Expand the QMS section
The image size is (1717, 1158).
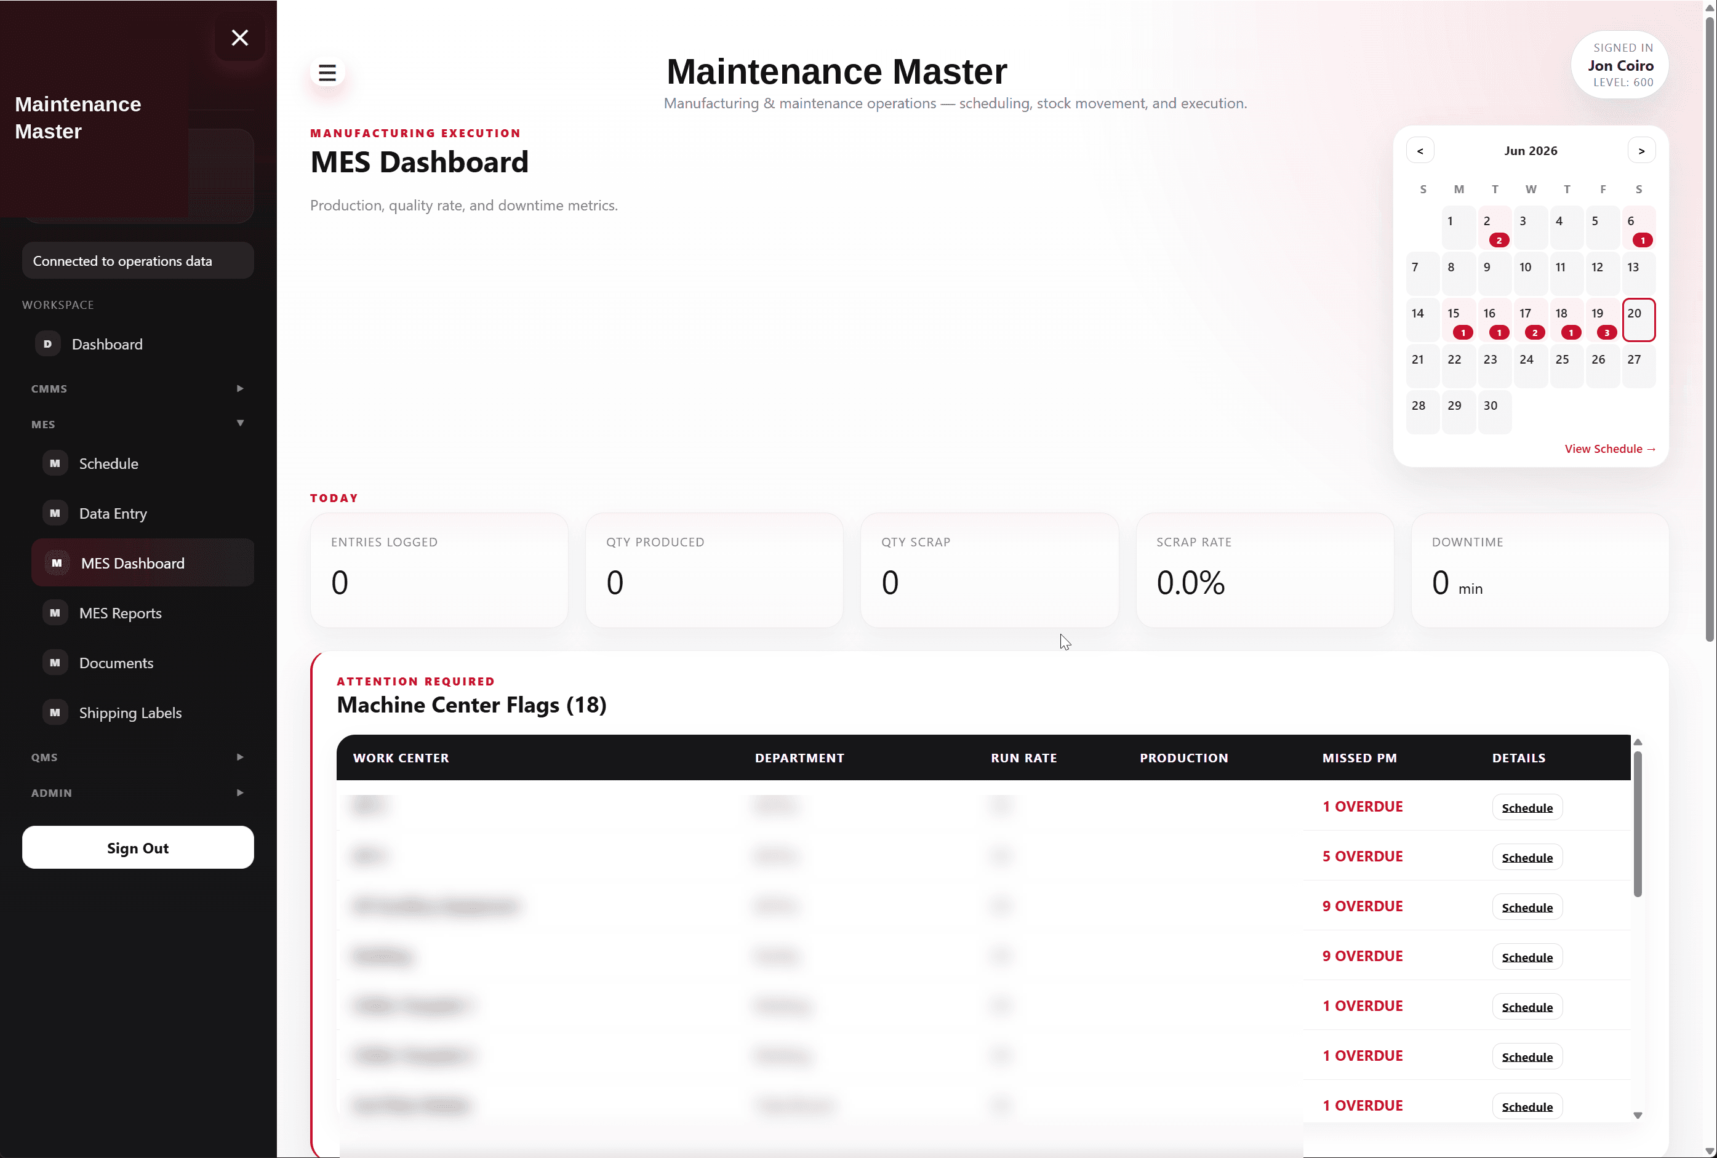[x=138, y=757]
